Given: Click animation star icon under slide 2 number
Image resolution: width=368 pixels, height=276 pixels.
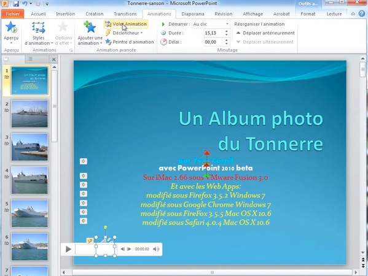Looking at the screenshot, I should coord(7,110).
